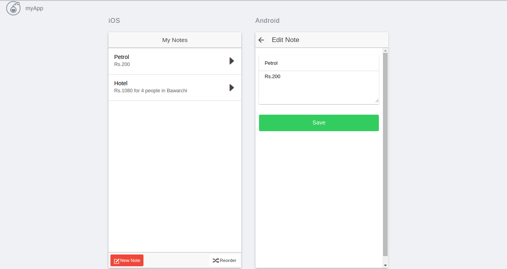
Task: Save the edited note
Action: coord(319,123)
